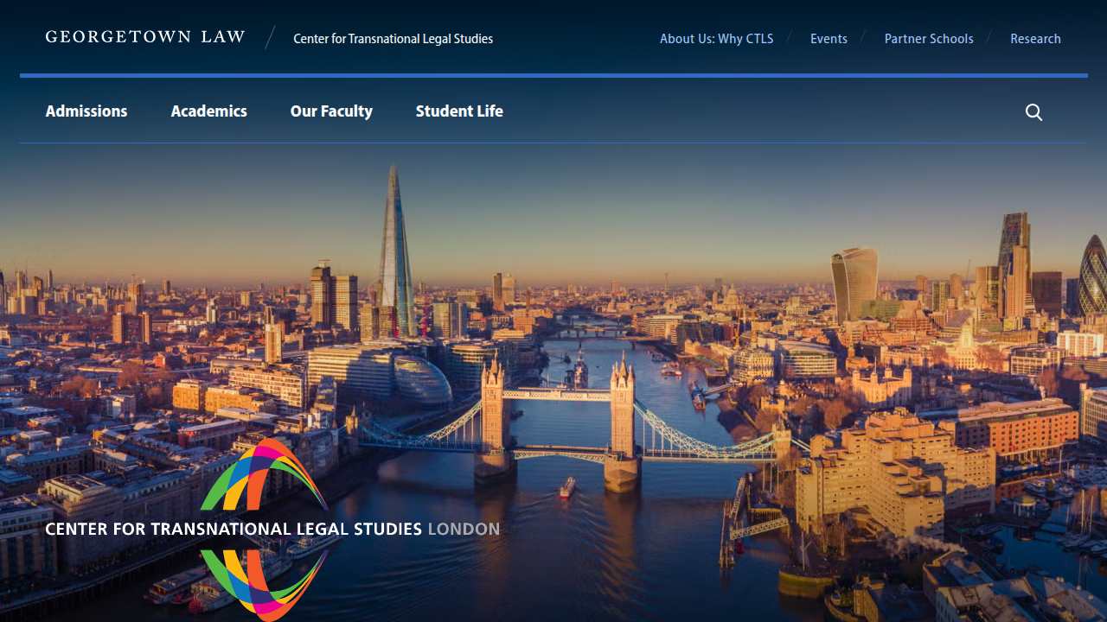Viewport: 1107px width, 622px height.
Task: Open Center for Transnational Legal Studies header link
Action: click(393, 39)
